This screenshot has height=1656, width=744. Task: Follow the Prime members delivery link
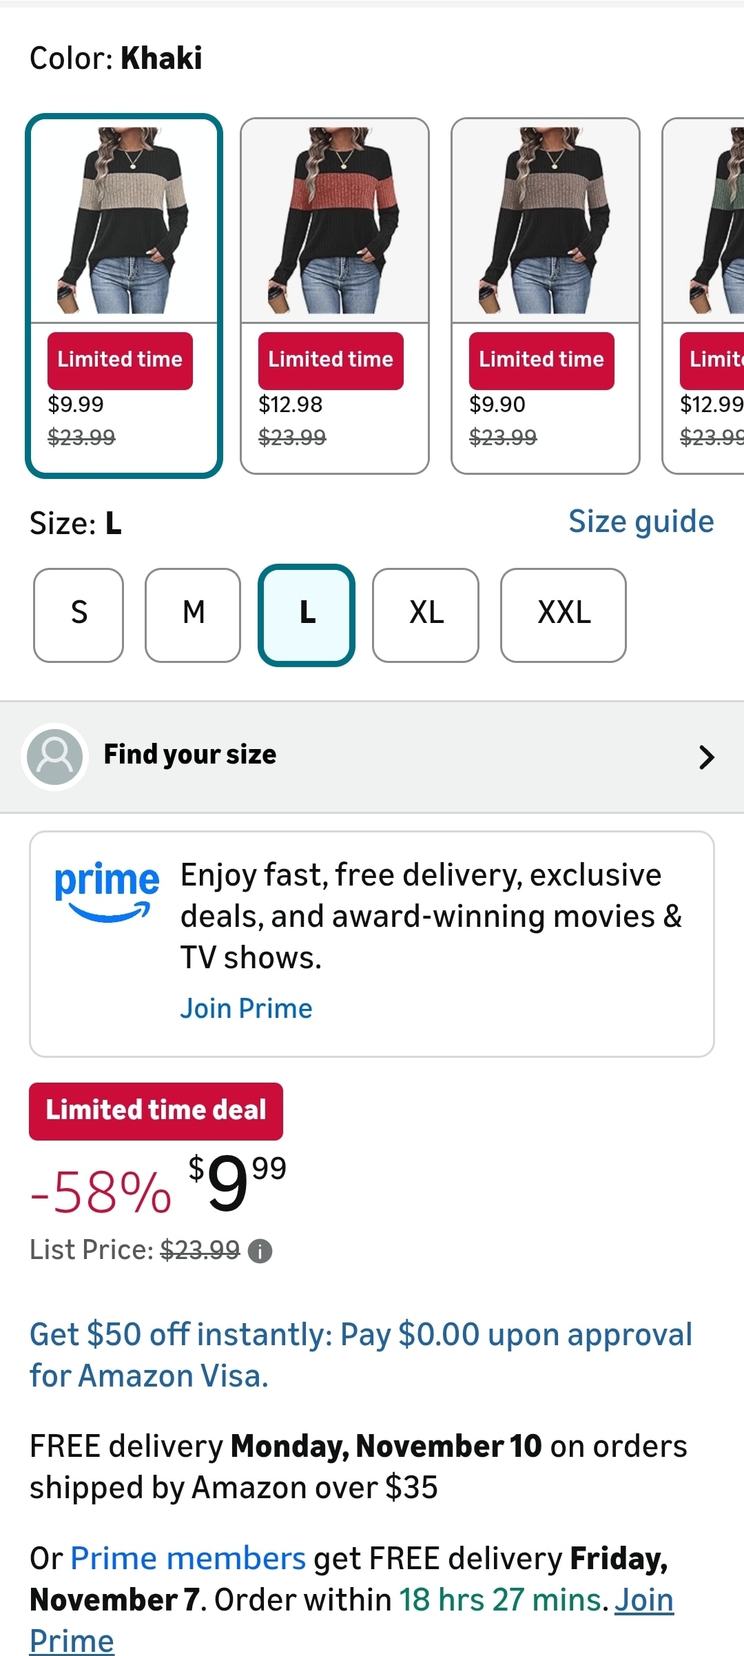[x=188, y=1559]
